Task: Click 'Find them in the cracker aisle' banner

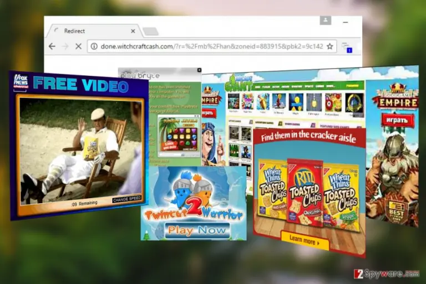Action: click(x=308, y=136)
